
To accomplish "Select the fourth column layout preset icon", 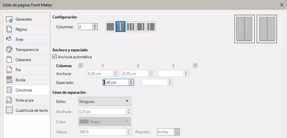I will click(x=141, y=27).
